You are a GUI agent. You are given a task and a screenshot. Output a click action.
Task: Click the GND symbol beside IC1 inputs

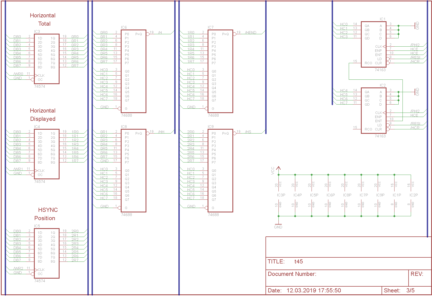pyautogui.click(x=416, y=26)
